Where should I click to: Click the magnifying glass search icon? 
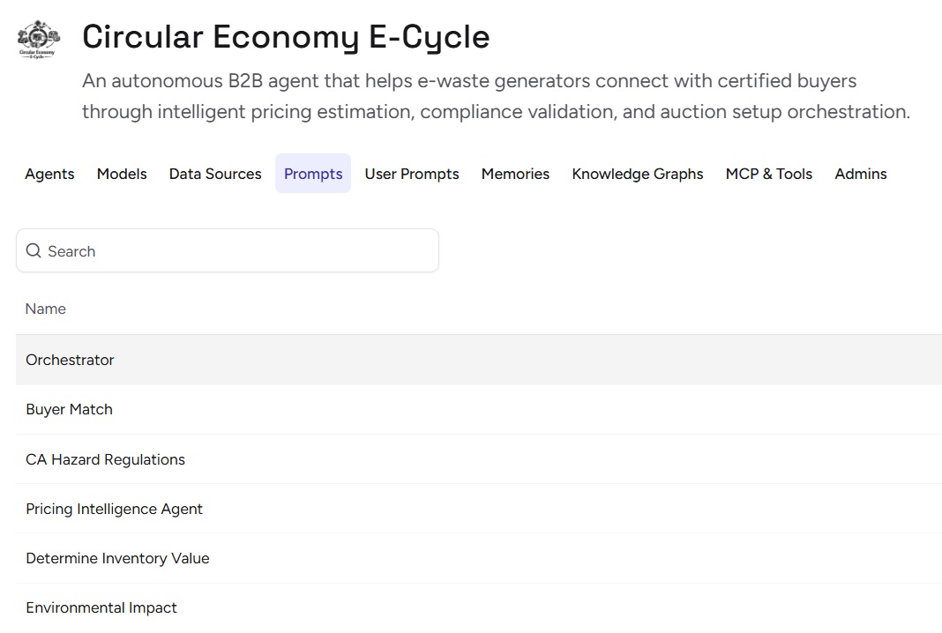pos(34,251)
